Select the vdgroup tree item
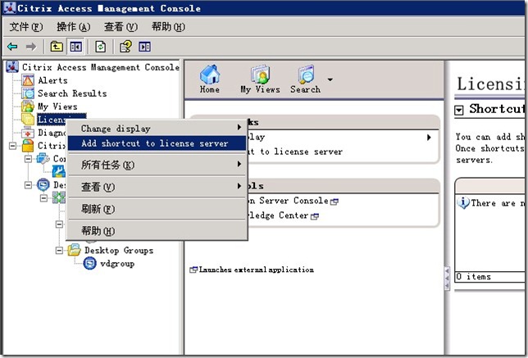528x358 pixels. pyautogui.click(x=117, y=264)
